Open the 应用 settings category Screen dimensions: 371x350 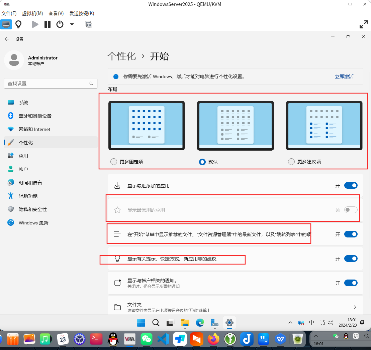(51, 156)
